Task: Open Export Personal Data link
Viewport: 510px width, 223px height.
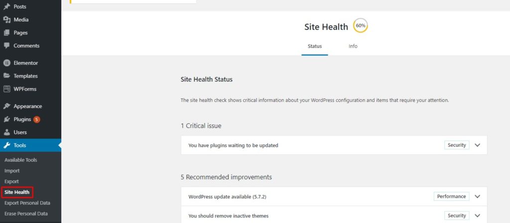Action: pos(27,203)
